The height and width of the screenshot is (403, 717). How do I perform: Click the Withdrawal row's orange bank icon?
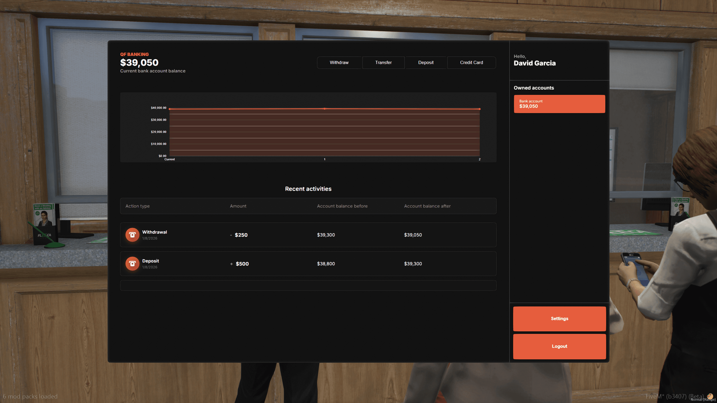click(x=132, y=235)
